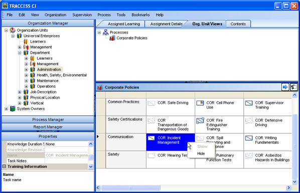Screen dimensions: 300x193
Task: Click the TRACCESS CI title bar app icon
Action: tap(5, 6)
